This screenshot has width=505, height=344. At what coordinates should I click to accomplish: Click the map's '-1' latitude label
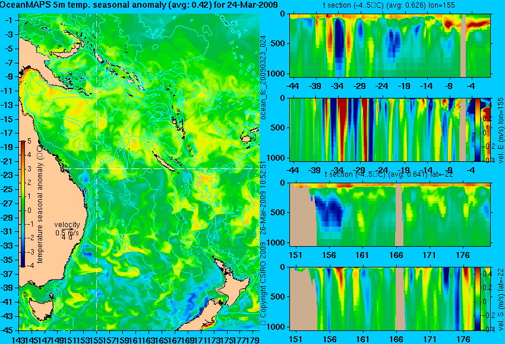(9, 20)
